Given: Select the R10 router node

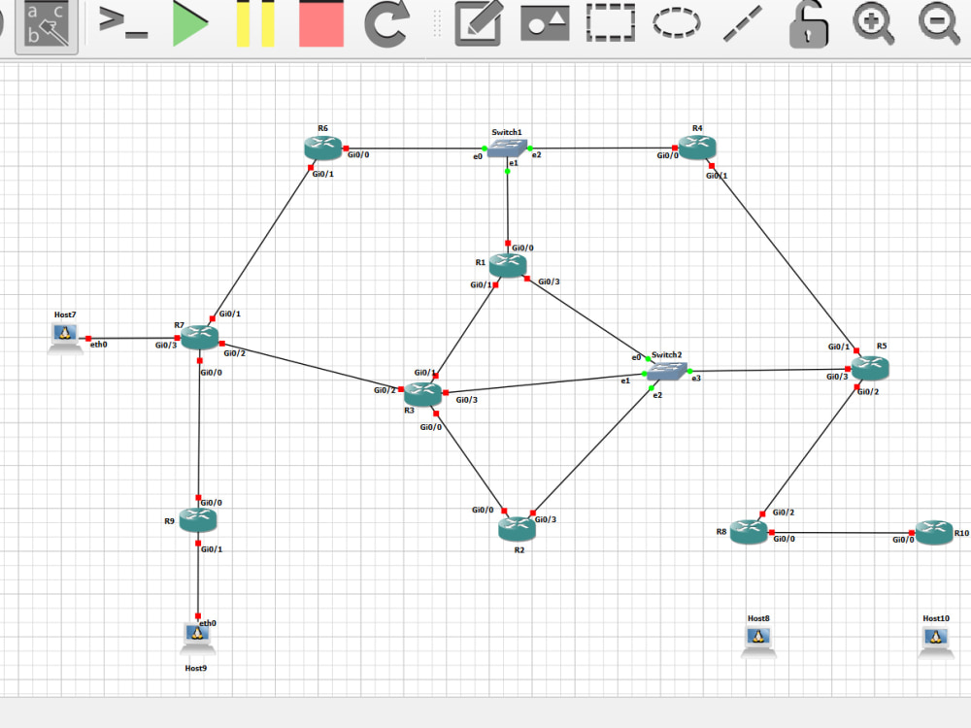Looking at the screenshot, I should [x=934, y=532].
